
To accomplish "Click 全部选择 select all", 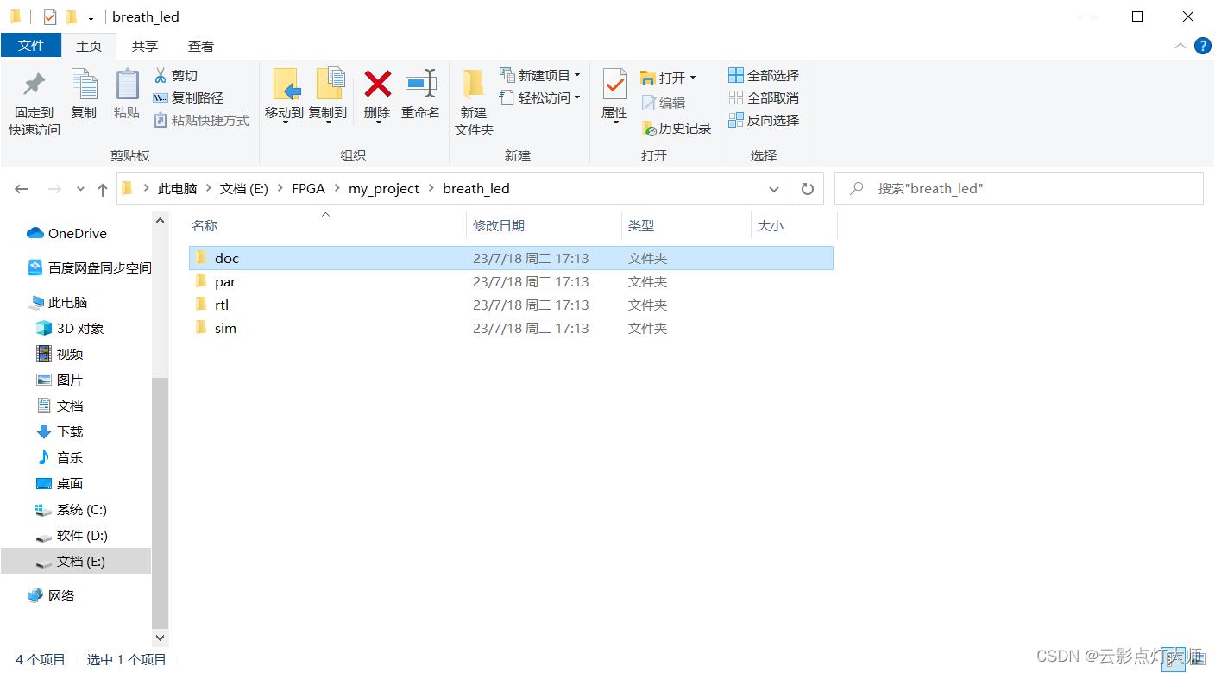I will click(765, 76).
